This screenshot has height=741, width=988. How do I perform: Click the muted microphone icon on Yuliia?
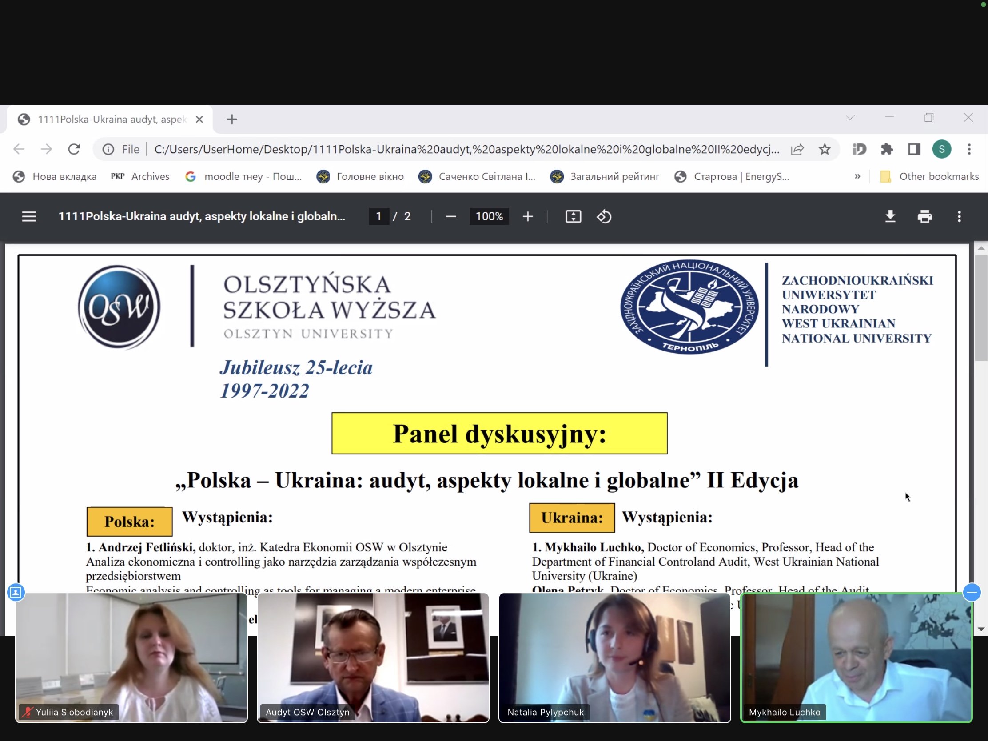(x=28, y=712)
